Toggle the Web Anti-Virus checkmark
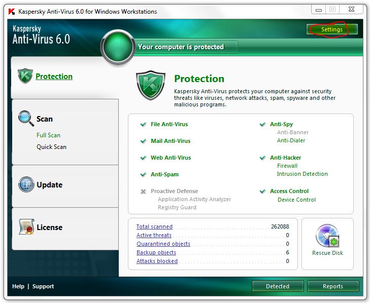The width and height of the screenshot is (370, 303). click(143, 158)
